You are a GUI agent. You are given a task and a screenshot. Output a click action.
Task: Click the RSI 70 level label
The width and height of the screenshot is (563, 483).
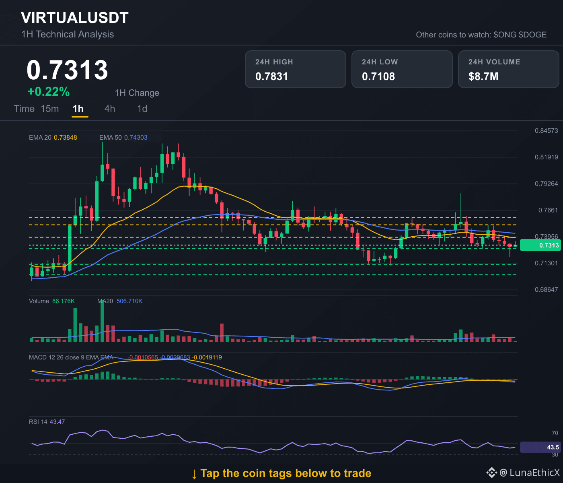click(555, 433)
